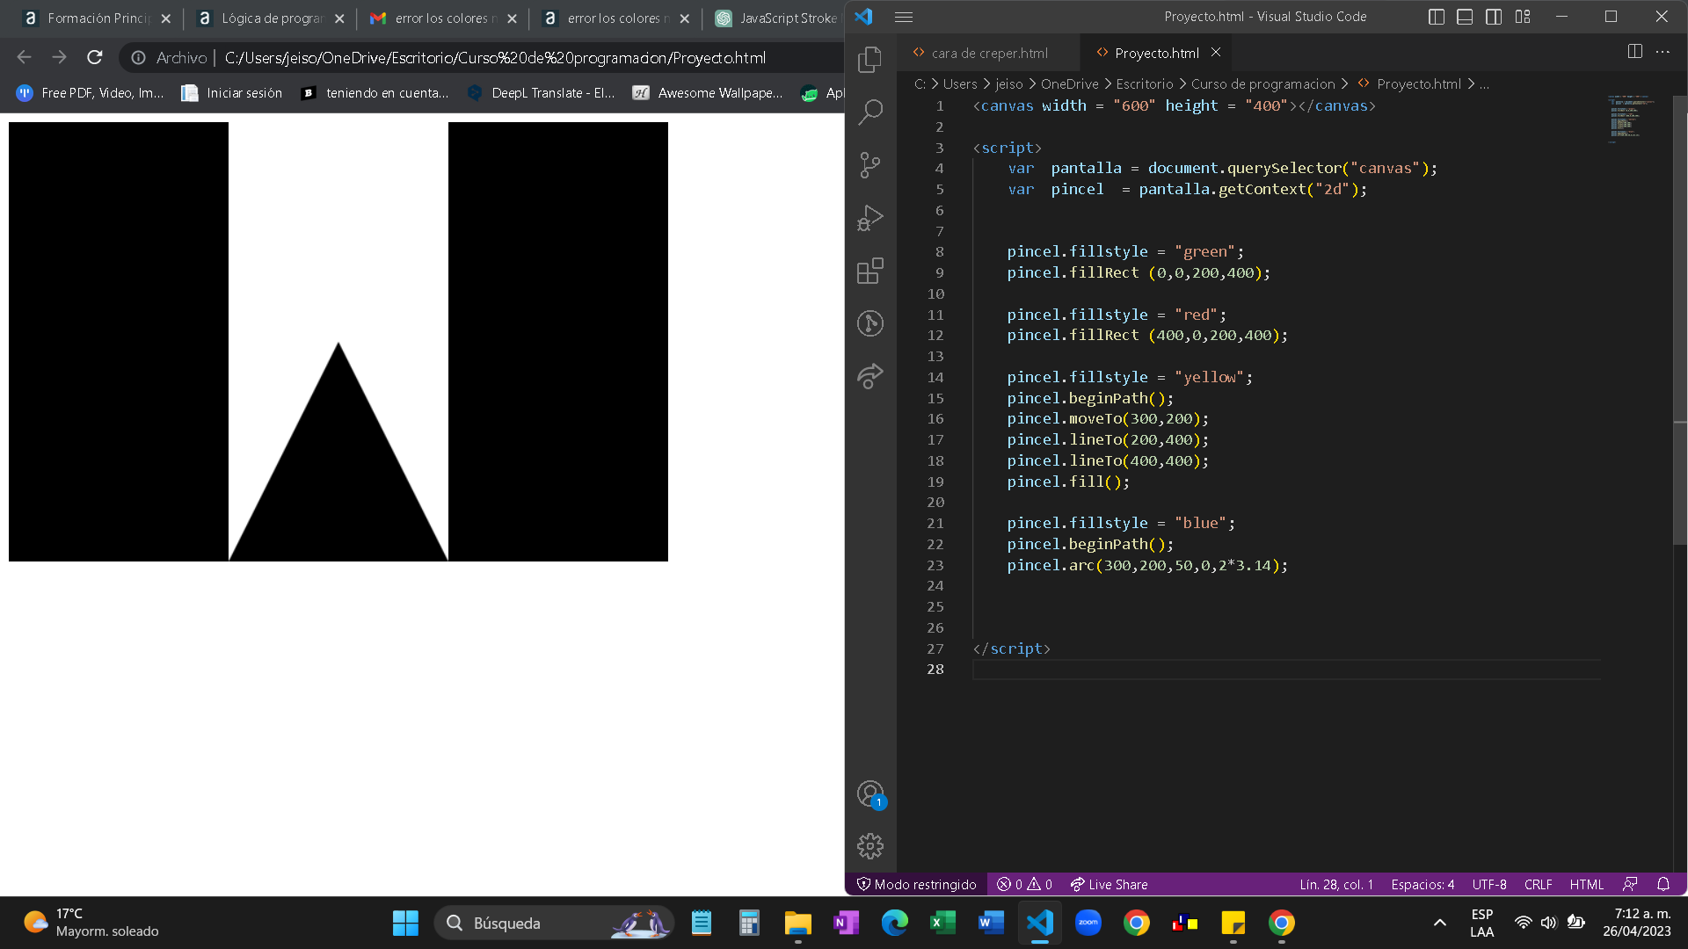The width and height of the screenshot is (1688, 949).
Task: Open the Manage gear in VS Code
Action: (869, 846)
